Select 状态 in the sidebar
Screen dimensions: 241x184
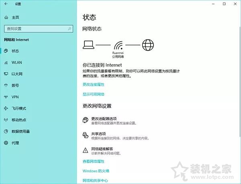coord(15,51)
